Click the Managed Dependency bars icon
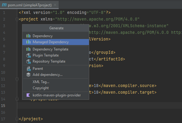The image size is (182, 123). click(28, 42)
